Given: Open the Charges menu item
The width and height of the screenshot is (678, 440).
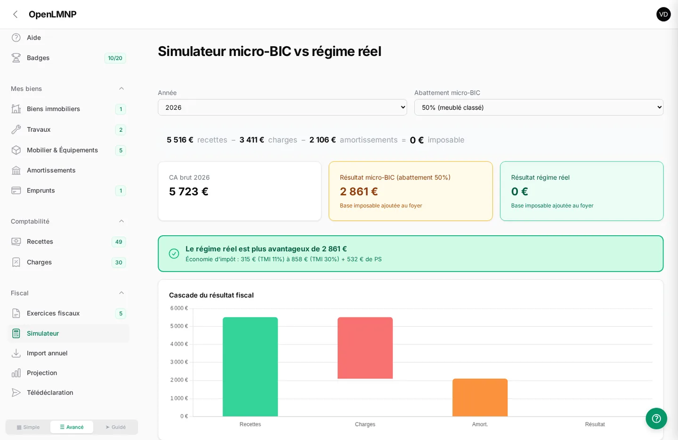Looking at the screenshot, I should coord(68,262).
